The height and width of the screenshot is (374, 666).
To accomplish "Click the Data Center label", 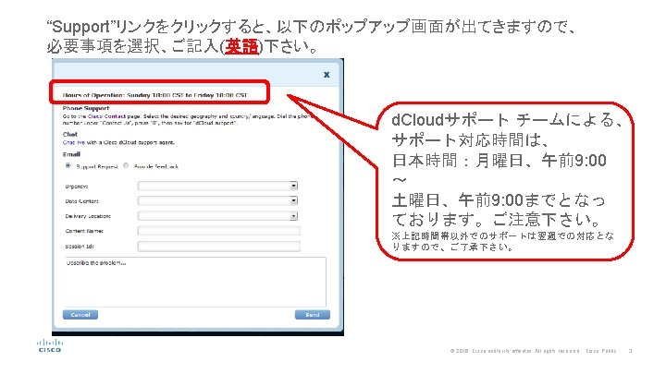I will point(82,201).
